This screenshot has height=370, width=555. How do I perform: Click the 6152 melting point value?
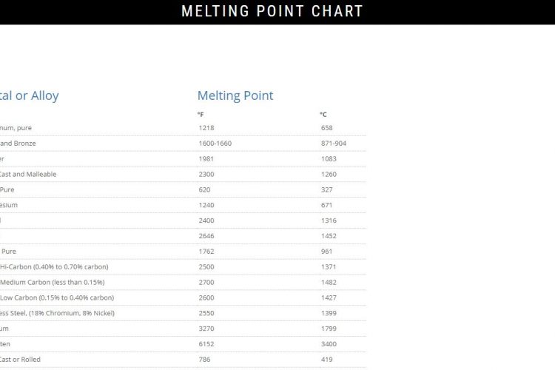[206, 345]
